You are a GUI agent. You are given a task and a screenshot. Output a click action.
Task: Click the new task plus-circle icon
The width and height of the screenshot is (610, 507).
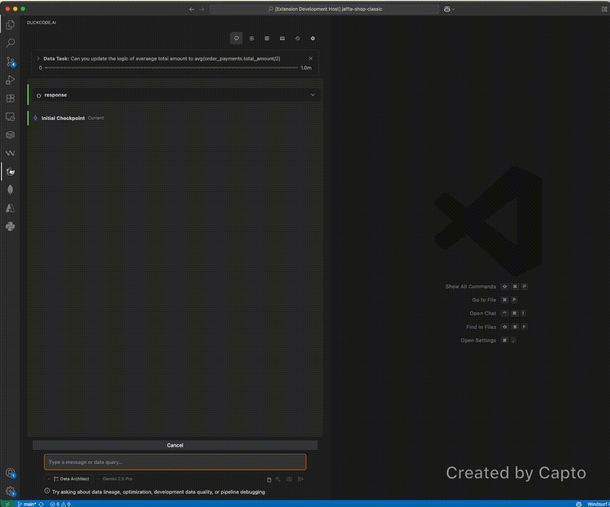click(x=252, y=38)
